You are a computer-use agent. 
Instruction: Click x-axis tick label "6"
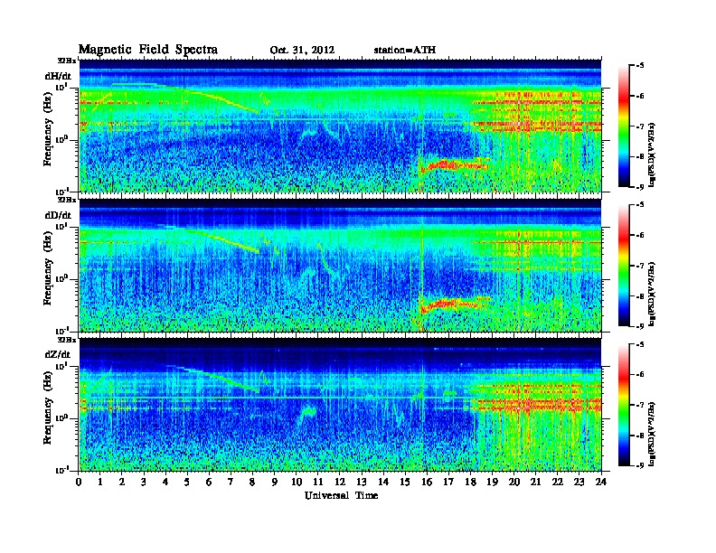point(209,482)
